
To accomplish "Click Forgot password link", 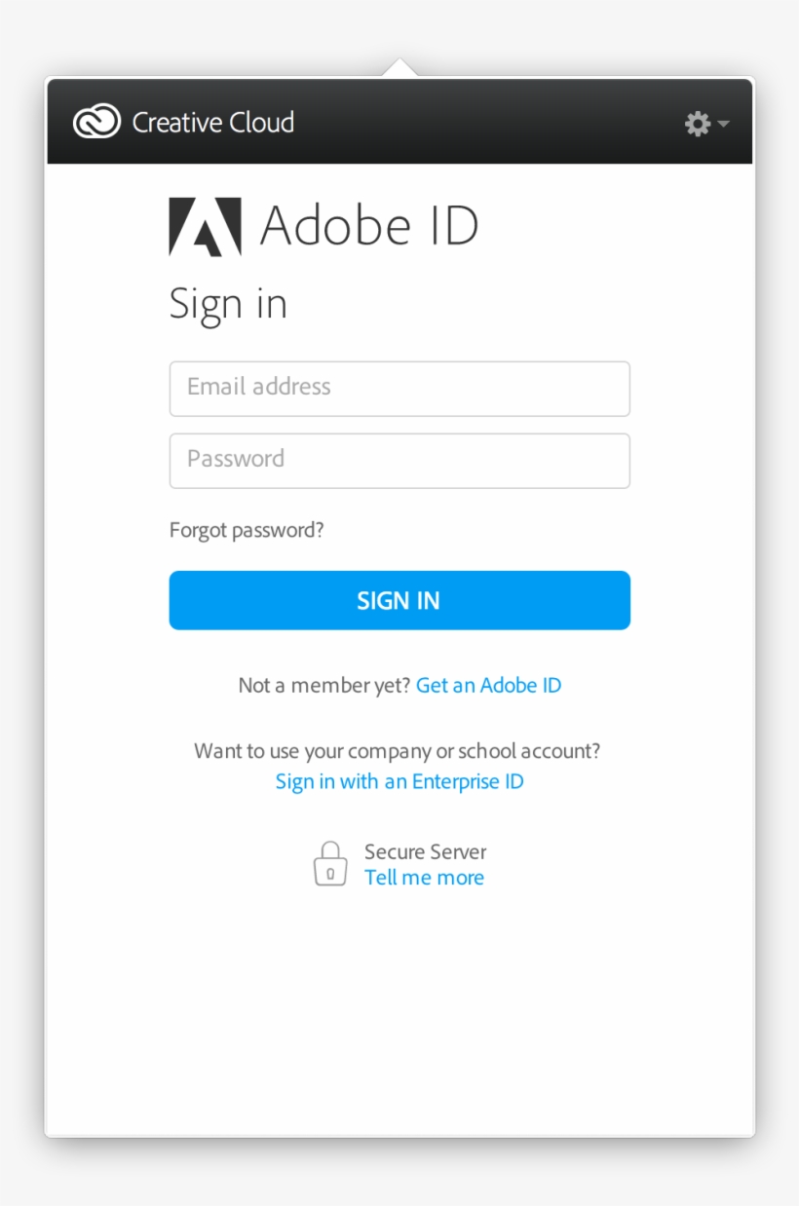I will [246, 529].
